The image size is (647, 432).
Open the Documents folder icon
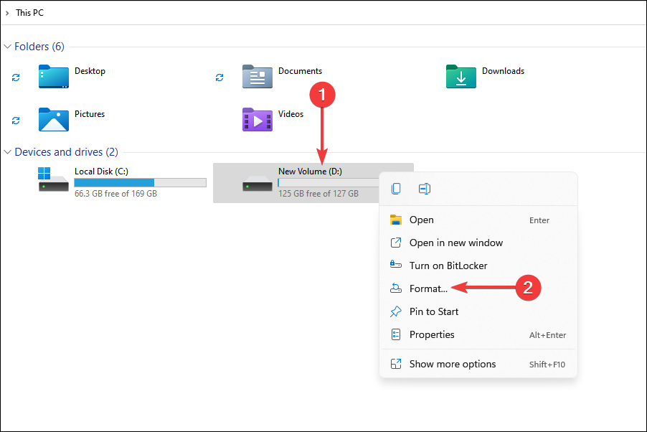258,77
